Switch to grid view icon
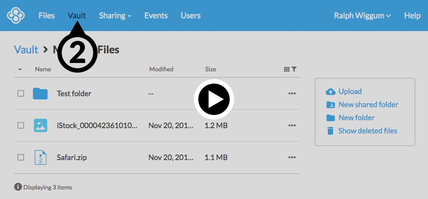Image resolution: width=428 pixels, height=199 pixels. tap(287, 69)
